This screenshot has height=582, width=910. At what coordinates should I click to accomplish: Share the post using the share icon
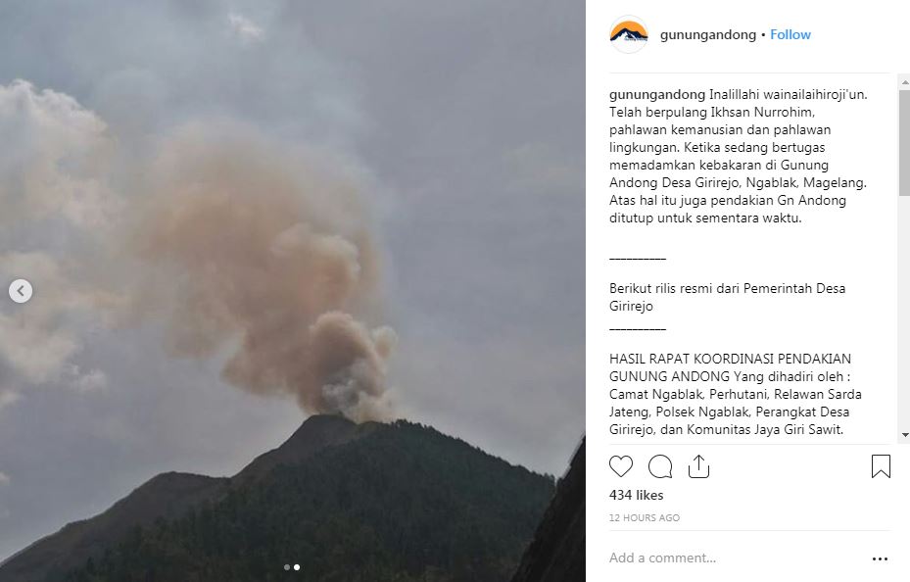[698, 466]
